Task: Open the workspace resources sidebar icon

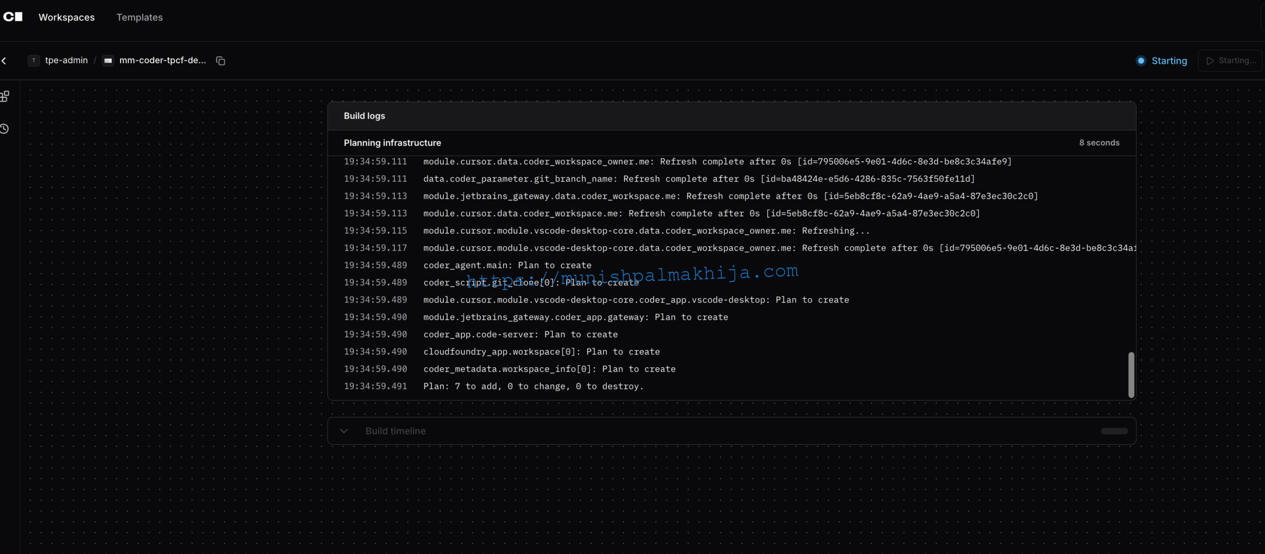Action: (x=5, y=96)
